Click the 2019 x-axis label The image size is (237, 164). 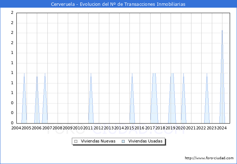170,128
